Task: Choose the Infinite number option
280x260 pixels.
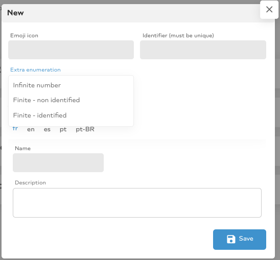Action: [71, 85]
